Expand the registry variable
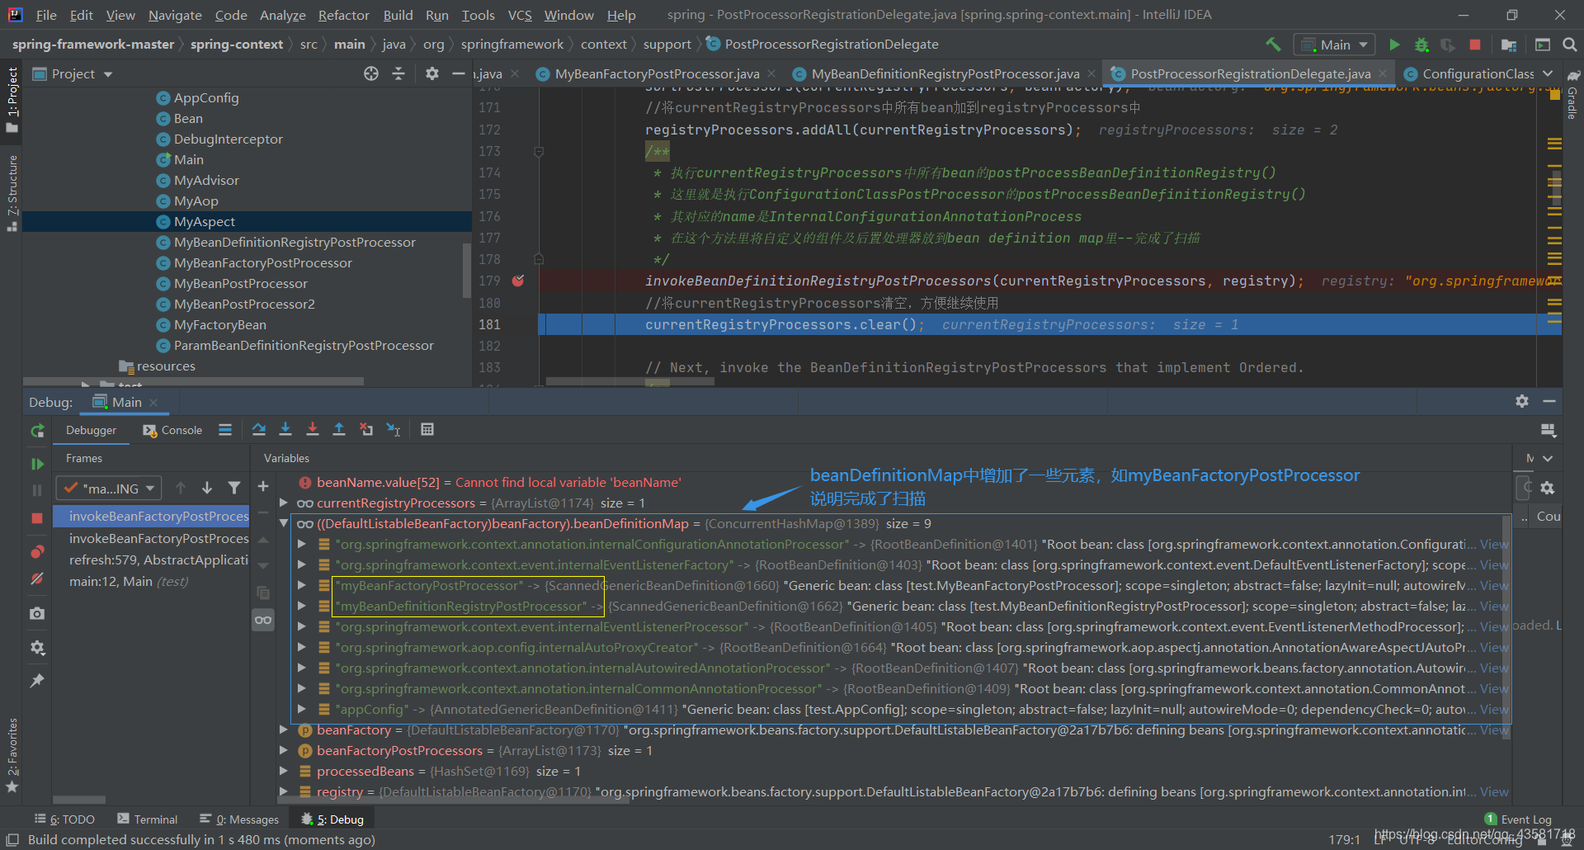The height and width of the screenshot is (850, 1584). (283, 791)
